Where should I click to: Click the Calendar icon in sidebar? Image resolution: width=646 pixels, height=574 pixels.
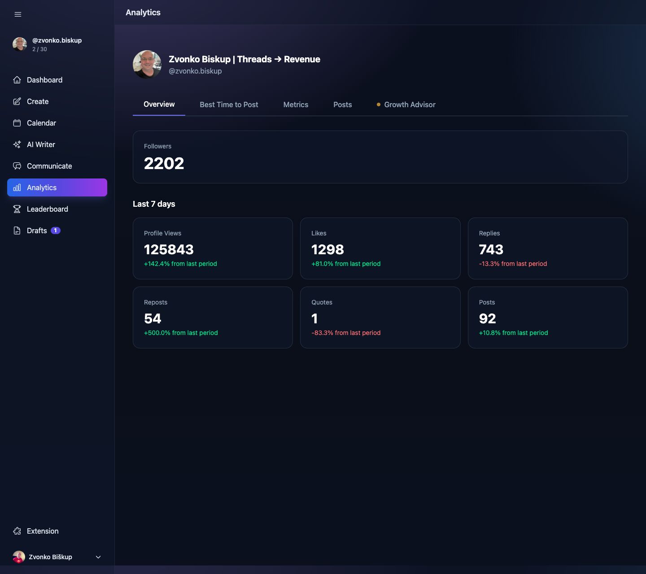coord(17,123)
